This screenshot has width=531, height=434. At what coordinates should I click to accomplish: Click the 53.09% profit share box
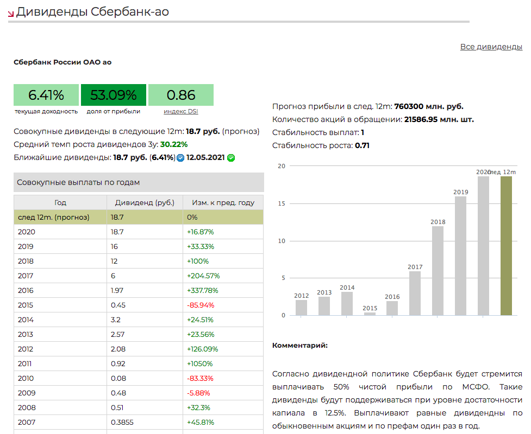[114, 95]
